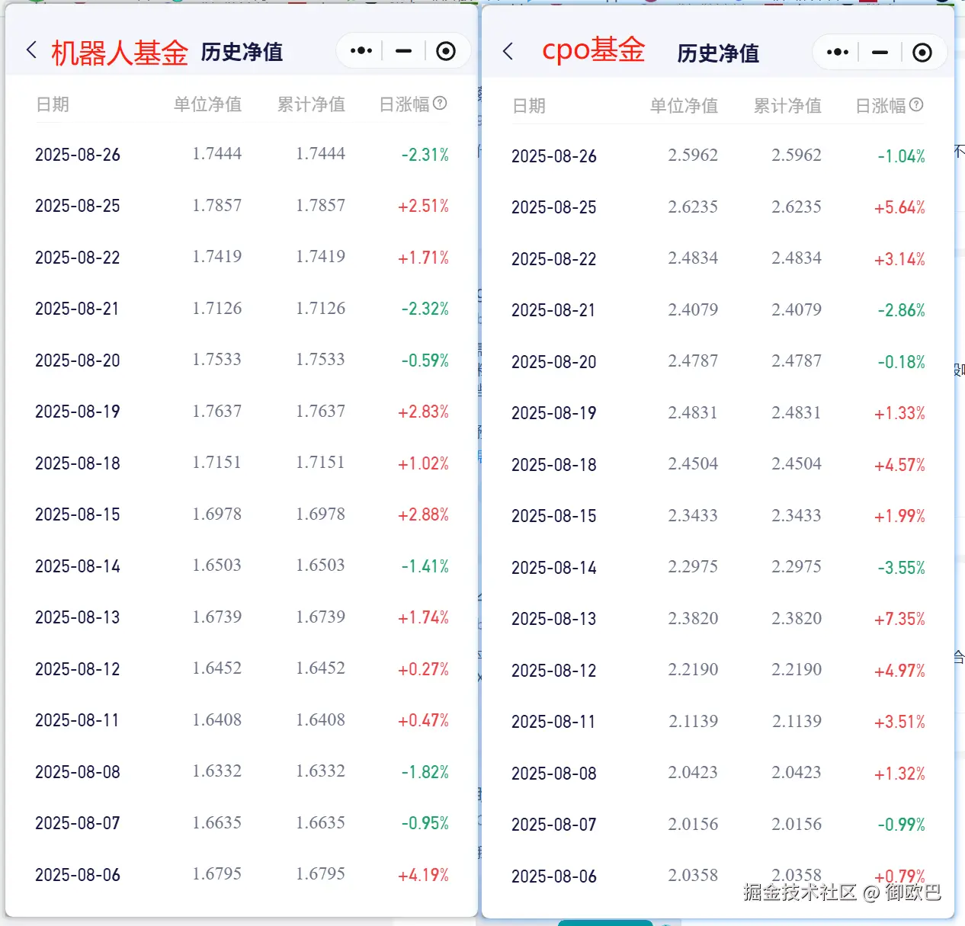
Task: Close cpo基金 mini program via circle icon
Action: [x=922, y=53]
